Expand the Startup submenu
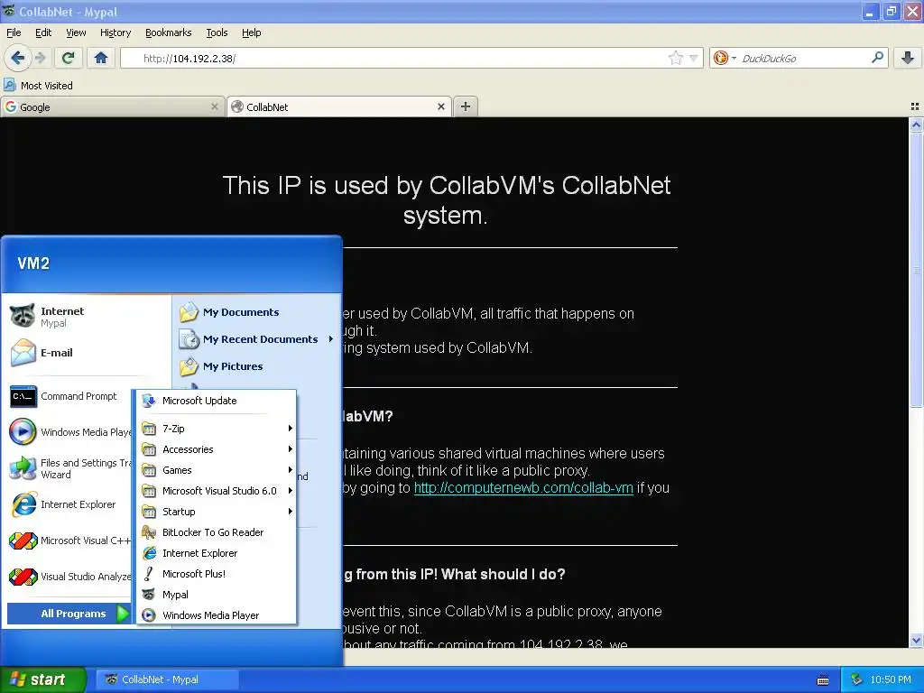924x693 pixels. click(x=217, y=512)
